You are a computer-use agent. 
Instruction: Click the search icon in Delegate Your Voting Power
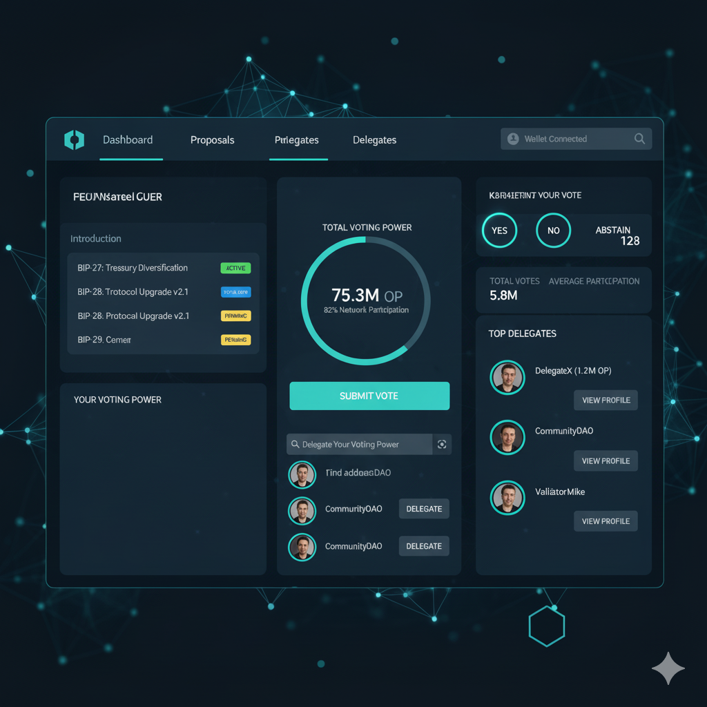pos(297,444)
